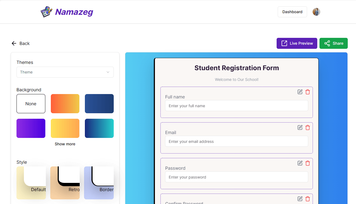
Task: Select the None background option
Action: pyautogui.click(x=31, y=104)
